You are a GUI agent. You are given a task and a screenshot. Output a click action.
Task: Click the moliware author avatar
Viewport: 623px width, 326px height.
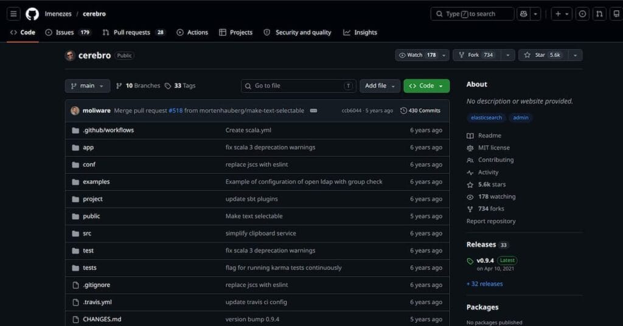click(x=75, y=111)
